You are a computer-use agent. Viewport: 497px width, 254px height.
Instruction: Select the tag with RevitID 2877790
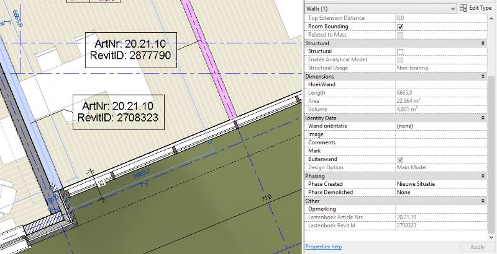tap(131, 50)
